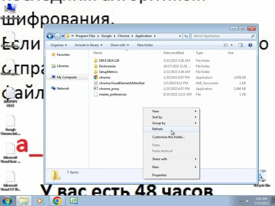Open the view options dropdown arrow

(231, 45)
